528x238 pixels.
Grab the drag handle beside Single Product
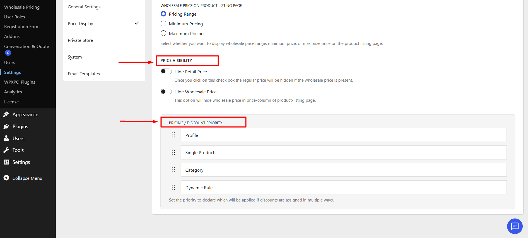173,152
